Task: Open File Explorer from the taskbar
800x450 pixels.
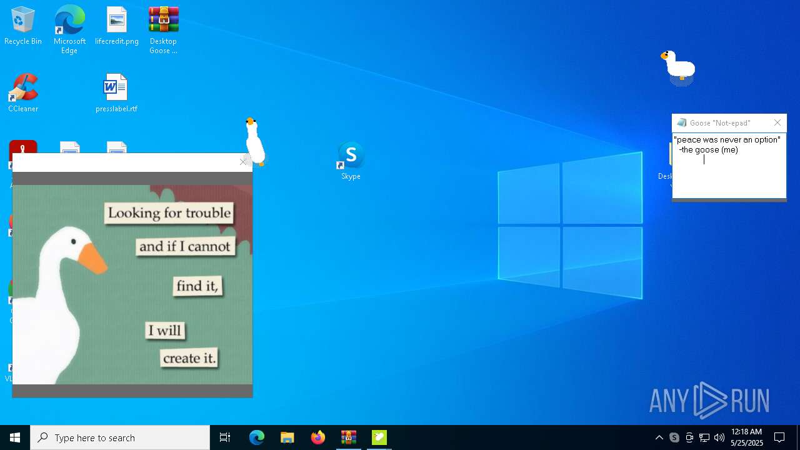Action: 287,437
